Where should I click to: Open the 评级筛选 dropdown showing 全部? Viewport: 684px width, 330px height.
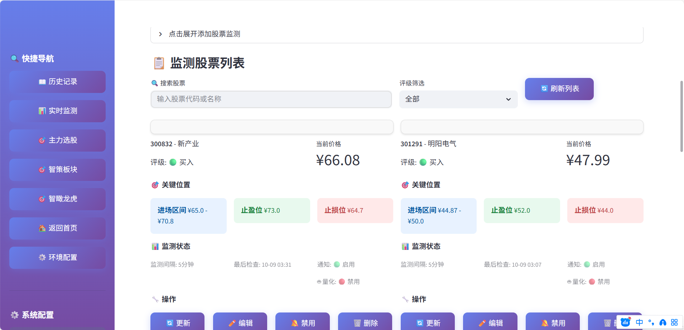click(x=458, y=99)
